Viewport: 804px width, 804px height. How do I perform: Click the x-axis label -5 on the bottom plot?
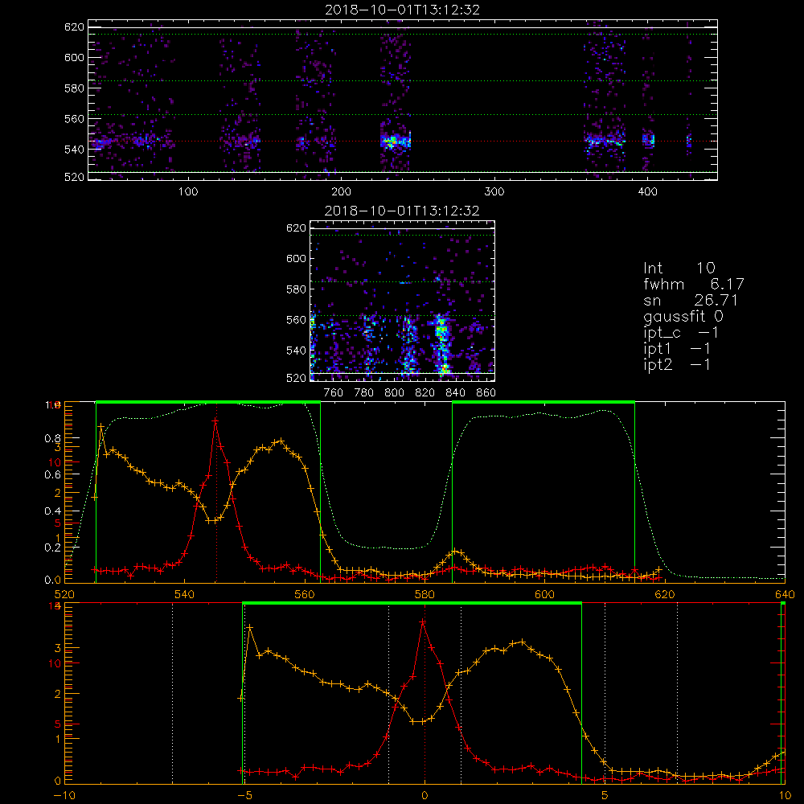tap(244, 795)
